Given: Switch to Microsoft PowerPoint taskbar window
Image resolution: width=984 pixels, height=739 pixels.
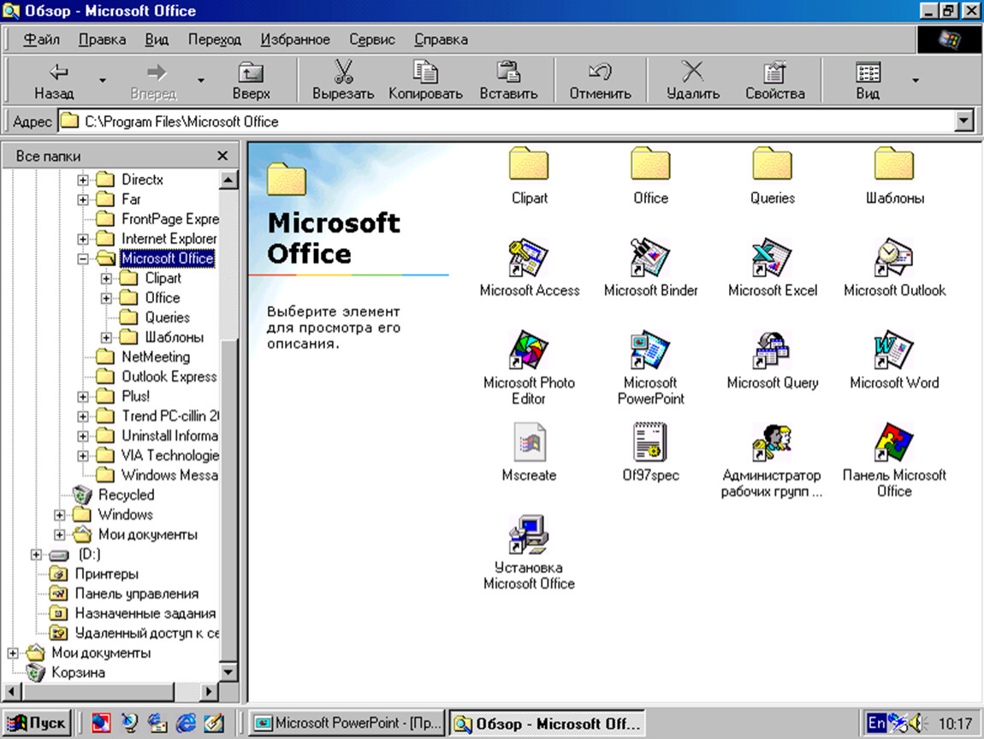Looking at the screenshot, I should pos(347,724).
